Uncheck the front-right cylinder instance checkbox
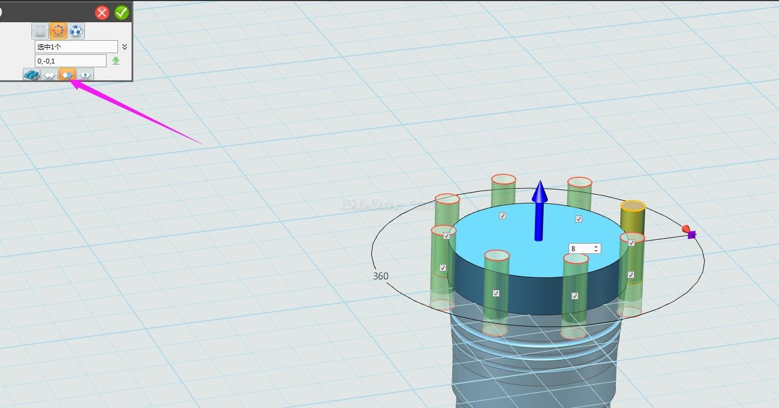This screenshot has width=779, height=408. click(x=575, y=296)
